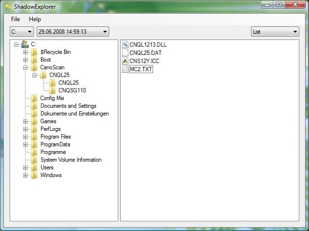Click the Games folder icon

(34, 121)
